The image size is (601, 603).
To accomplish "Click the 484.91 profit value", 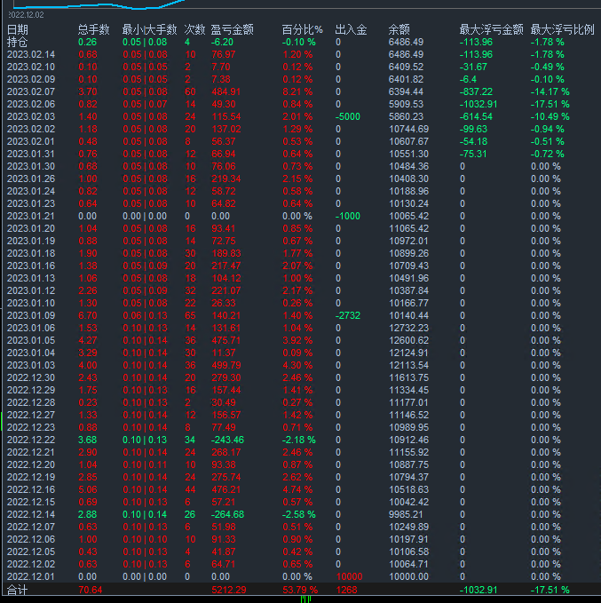I will click(x=225, y=91).
